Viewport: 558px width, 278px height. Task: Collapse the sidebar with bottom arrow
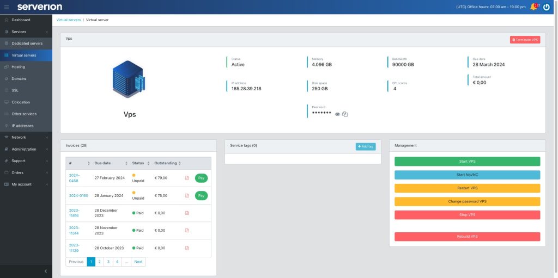click(x=45, y=271)
